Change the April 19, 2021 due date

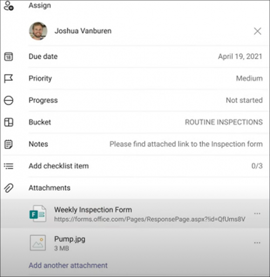[240, 57]
